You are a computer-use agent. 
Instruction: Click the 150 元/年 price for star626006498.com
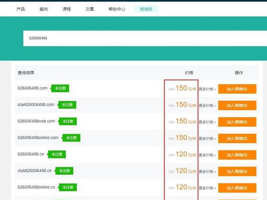coord(186,105)
